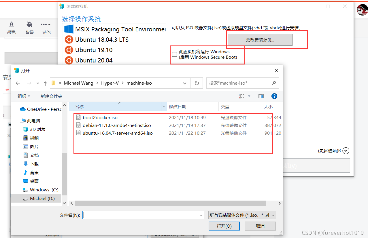Click Michael Wang in the address path
The height and width of the screenshot is (238, 368).
(78, 83)
